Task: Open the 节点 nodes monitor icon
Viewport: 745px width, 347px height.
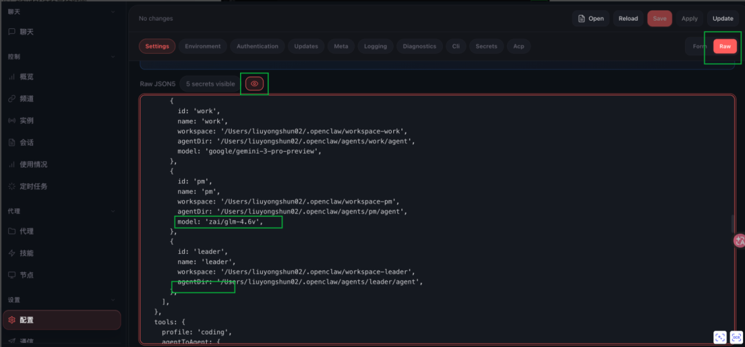Action: tap(12, 275)
